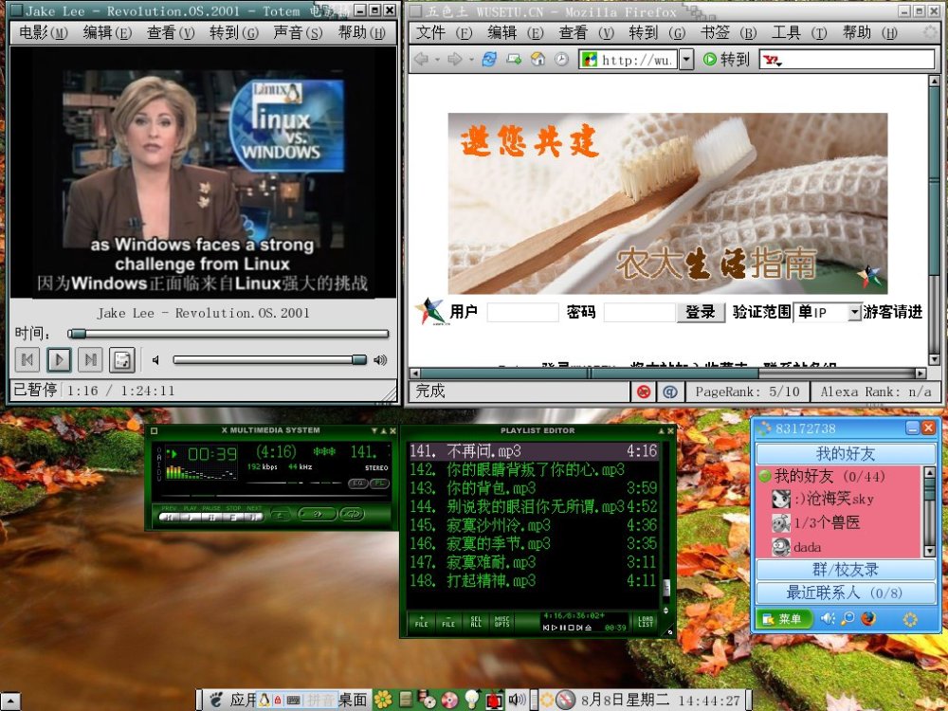Open the 文件 file menu in Firefox
The height and width of the screenshot is (711, 948).
click(444, 32)
